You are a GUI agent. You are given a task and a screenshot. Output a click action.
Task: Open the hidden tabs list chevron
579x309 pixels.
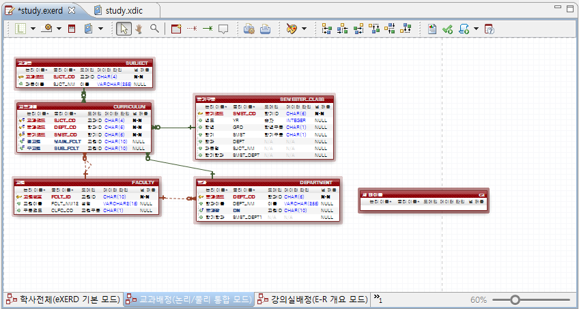378,297
